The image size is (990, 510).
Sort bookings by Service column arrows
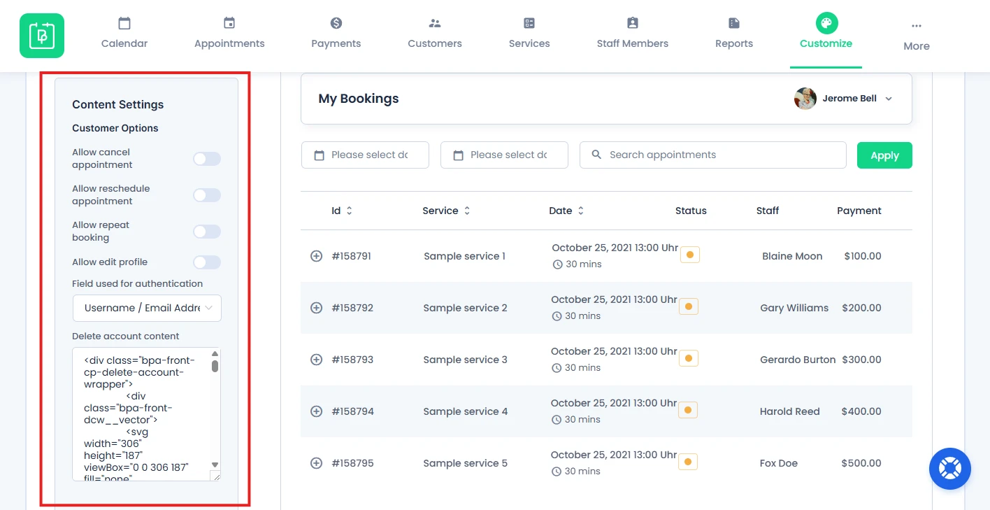[467, 211]
